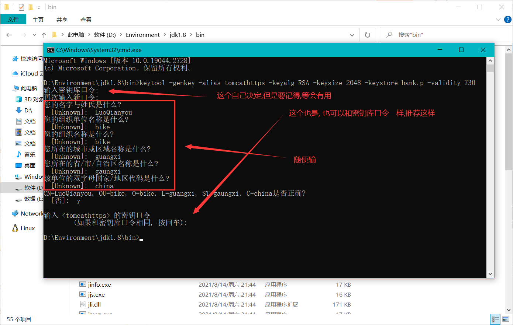Select 桌面 in the navigation pane
Image resolution: width=513 pixels, height=325 pixels.
click(x=26, y=166)
